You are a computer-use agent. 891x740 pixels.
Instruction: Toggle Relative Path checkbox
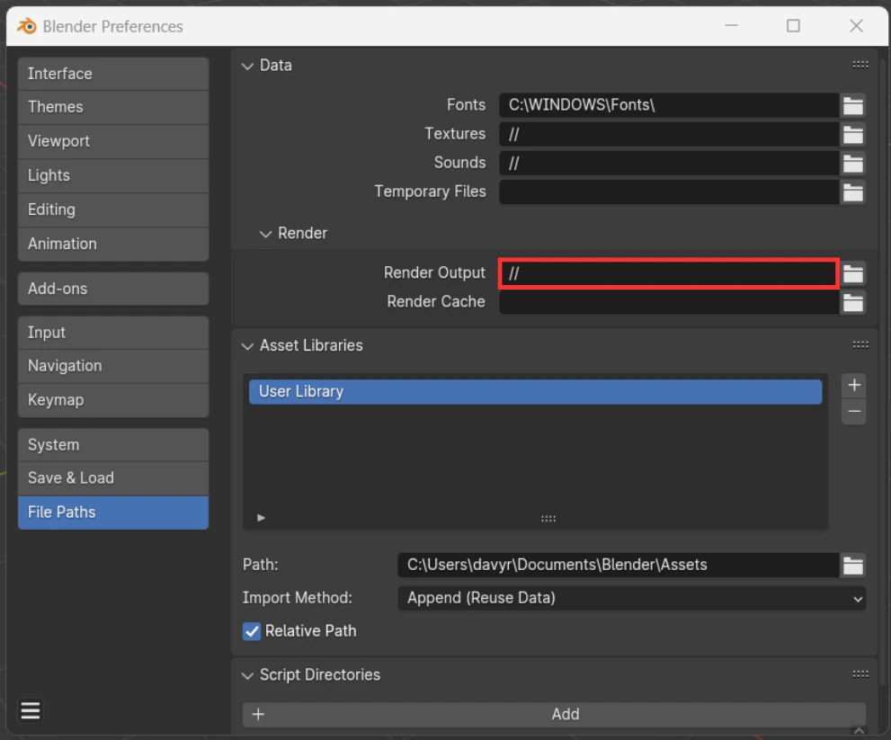252,631
